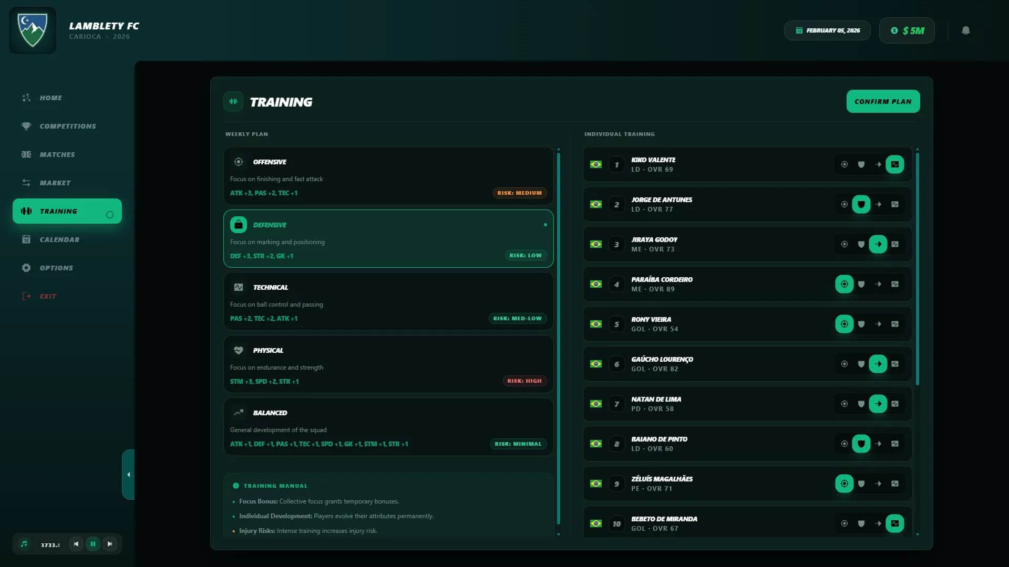Collapse the sidebar with arrow handle
This screenshot has width=1009, height=567.
pyautogui.click(x=128, y=475)
